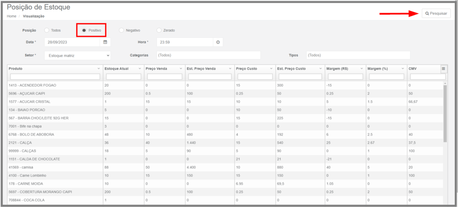This screenshot has width=458, height=207.
Task: Open the Estoque Atual column menu arrow
Action: coord(140,69)
